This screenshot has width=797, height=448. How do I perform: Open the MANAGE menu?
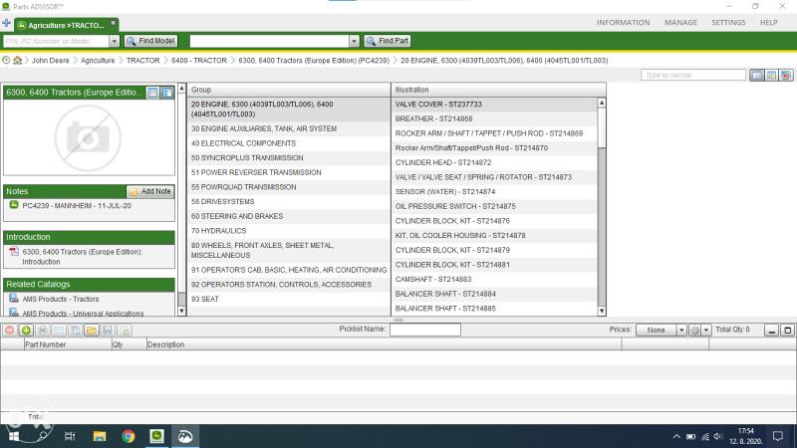[x=680, y=22]
